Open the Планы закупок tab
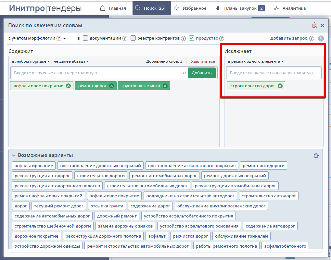This screenshot has width=331, height=260. [240, 8]
